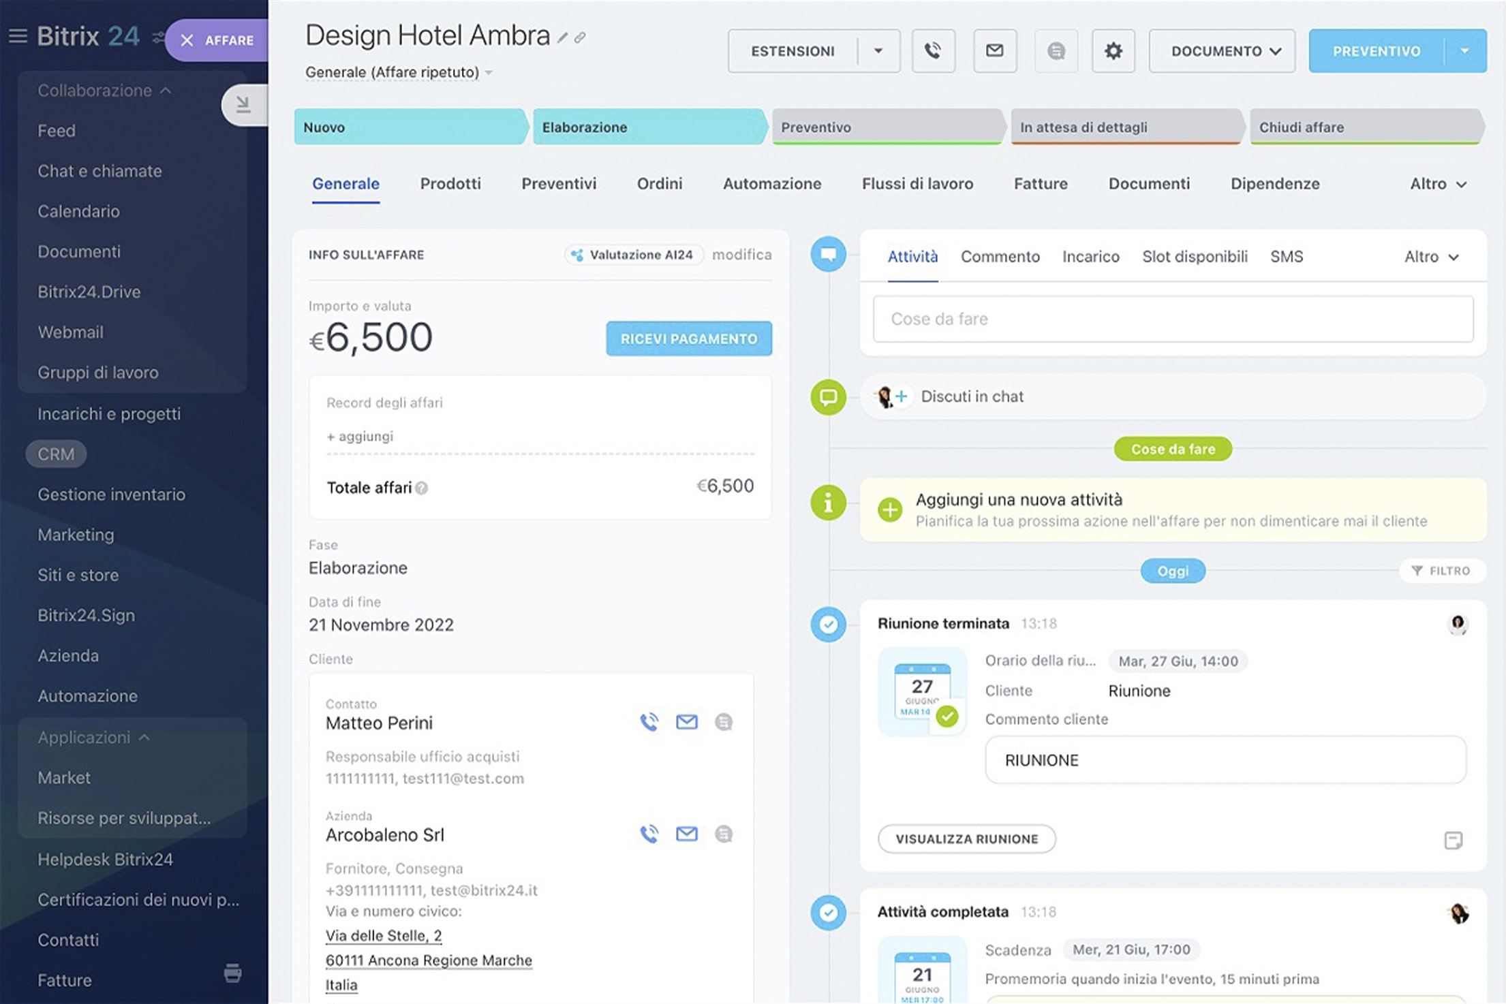Click the blue timeline message icon

829,254
